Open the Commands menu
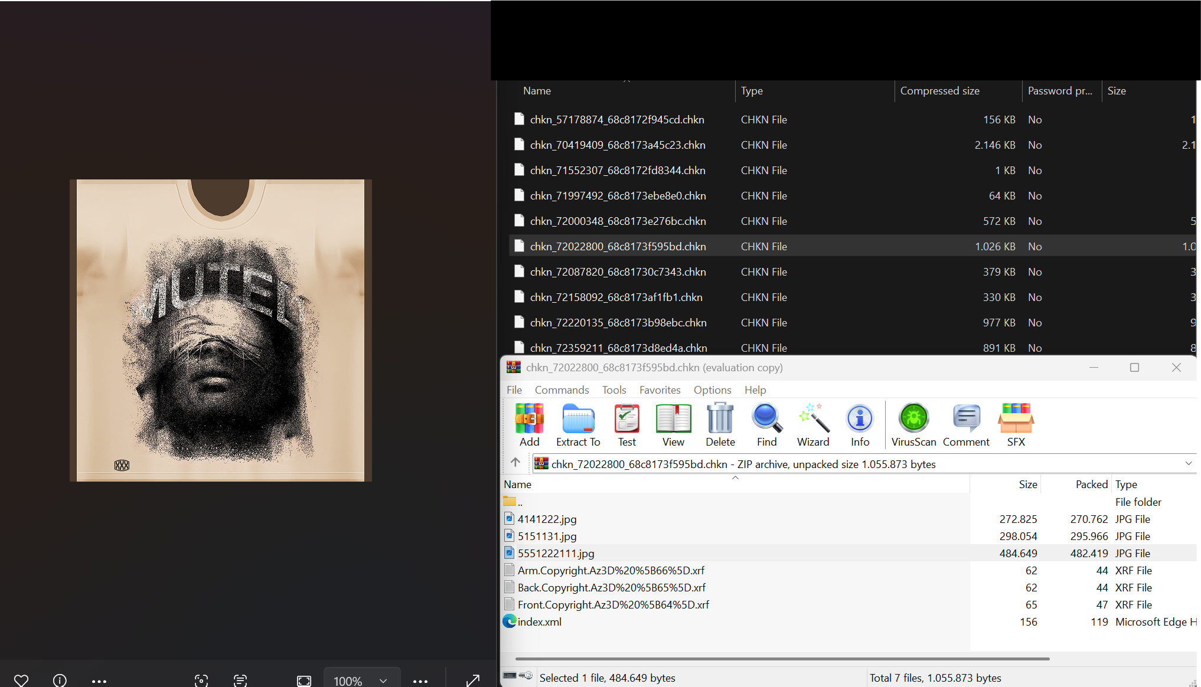The height and width of the screenshot is (687, 1201). click(x=562, y=390)
